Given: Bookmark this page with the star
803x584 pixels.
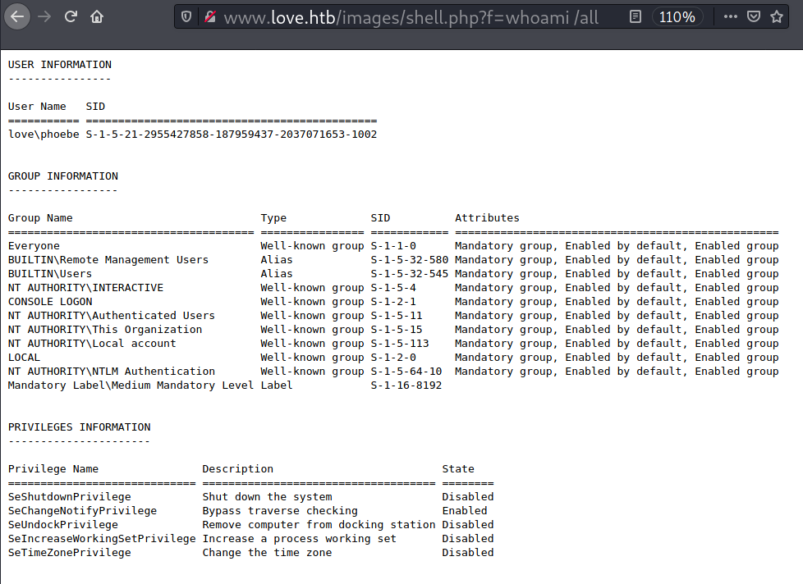Looking at the screenshot, I should coord(776,16).
